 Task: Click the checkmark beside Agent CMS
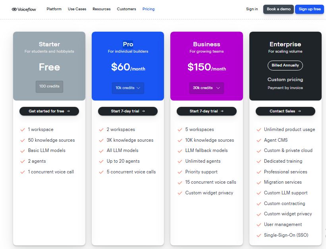[259, 140]
